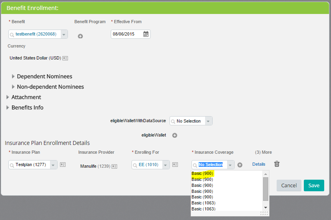Show the (3) More columns
The image size is (331, 220).
[x=263, y=152]
